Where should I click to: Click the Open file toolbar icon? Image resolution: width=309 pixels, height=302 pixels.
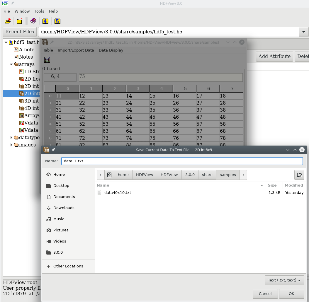(8, 21)
